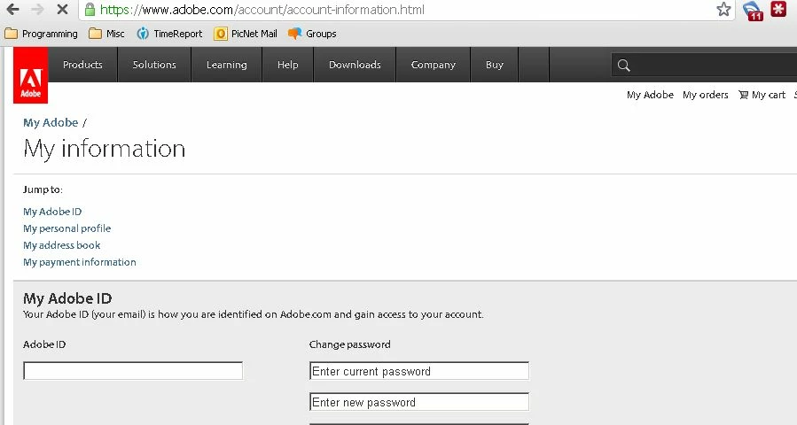The image size is (797, 425).
Task: Open the extension icon with badge 11
Action: pyautogui.click(x=753, y=11)
